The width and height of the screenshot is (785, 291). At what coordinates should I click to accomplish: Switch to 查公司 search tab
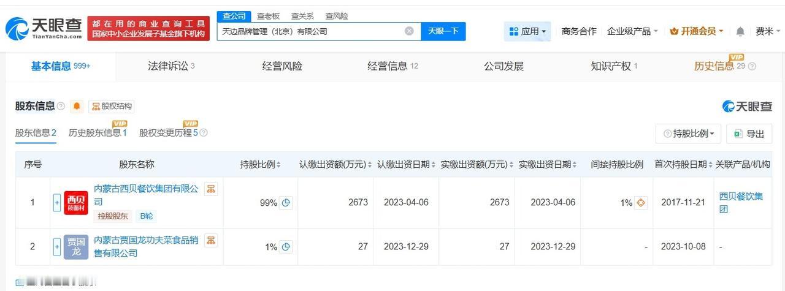[x=234, y=16]
